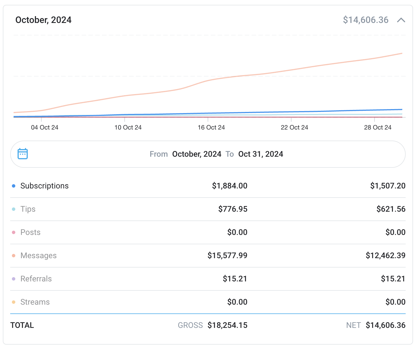Screen dimensions: 417x348
Task: Toggle the Posts series visibility
Action: [x=30, y=232]
